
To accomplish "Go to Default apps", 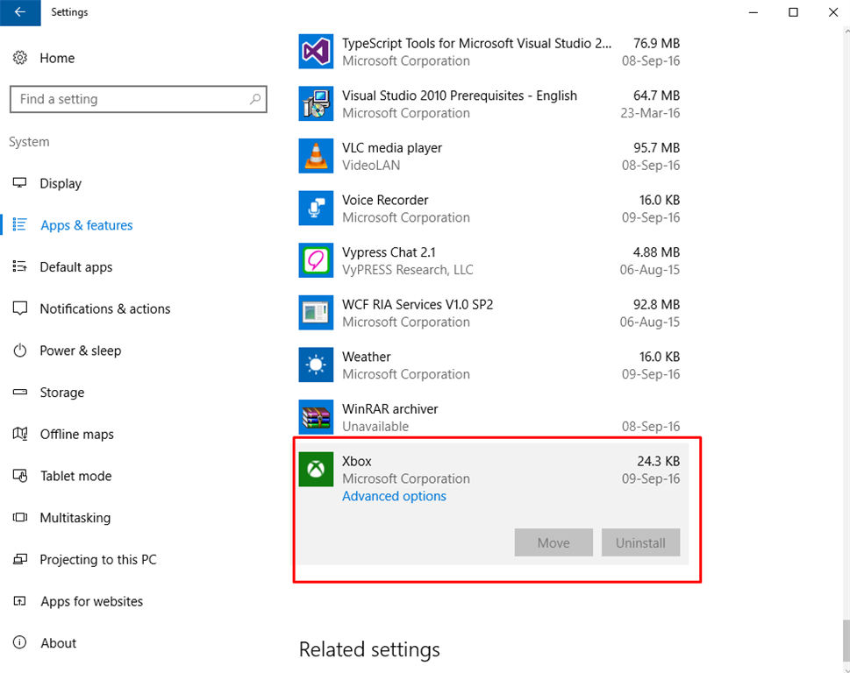I will coord(76,267).
